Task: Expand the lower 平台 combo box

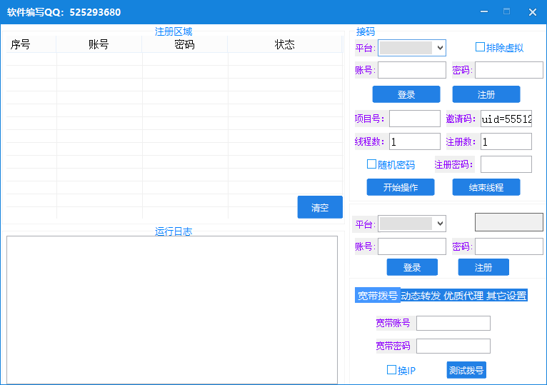Action: point(411,224)
